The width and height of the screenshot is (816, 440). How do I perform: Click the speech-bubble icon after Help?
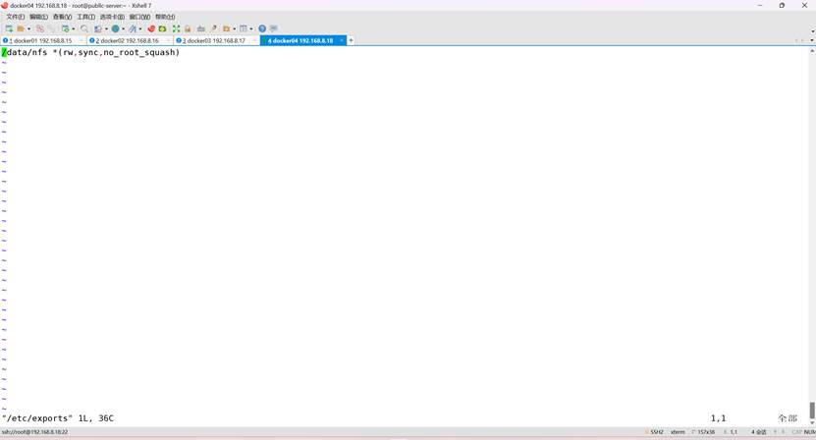[x=274, y=28]
